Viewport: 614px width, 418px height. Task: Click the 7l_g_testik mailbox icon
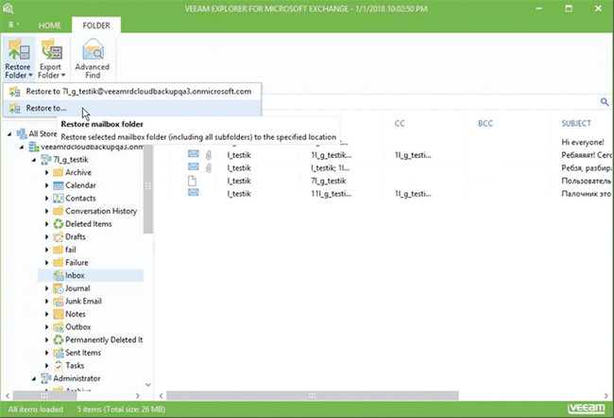46,160
